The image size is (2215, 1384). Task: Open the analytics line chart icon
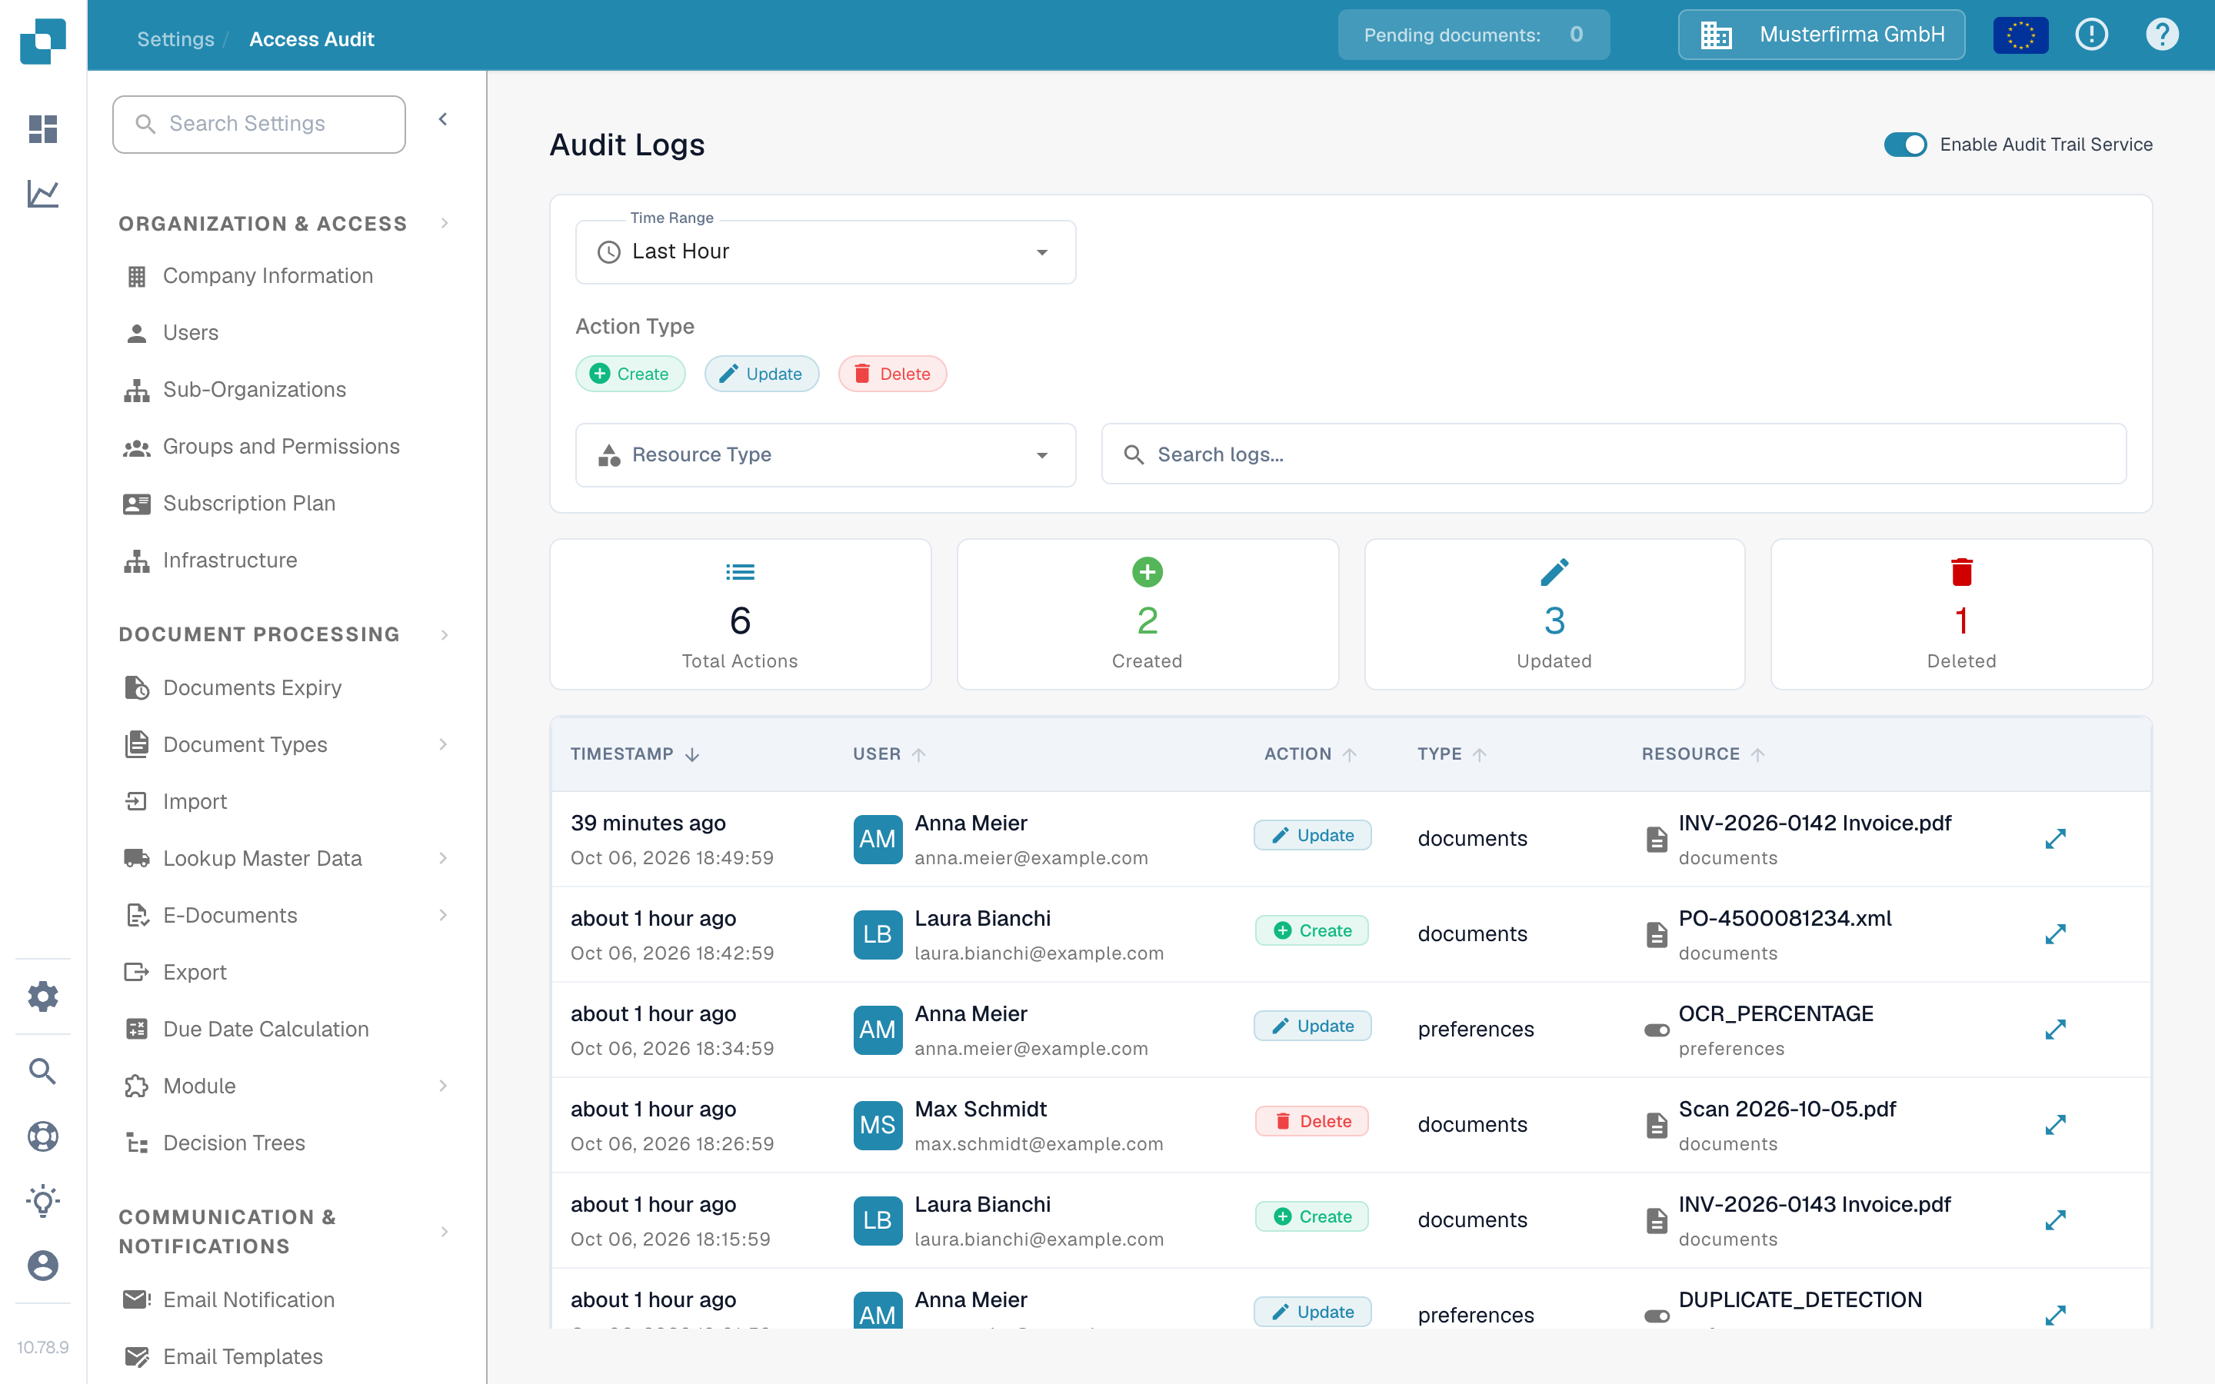[43, 193]
